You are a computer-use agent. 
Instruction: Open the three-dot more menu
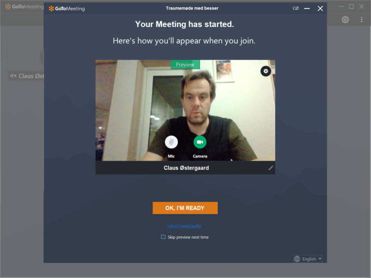pos(361,20)
